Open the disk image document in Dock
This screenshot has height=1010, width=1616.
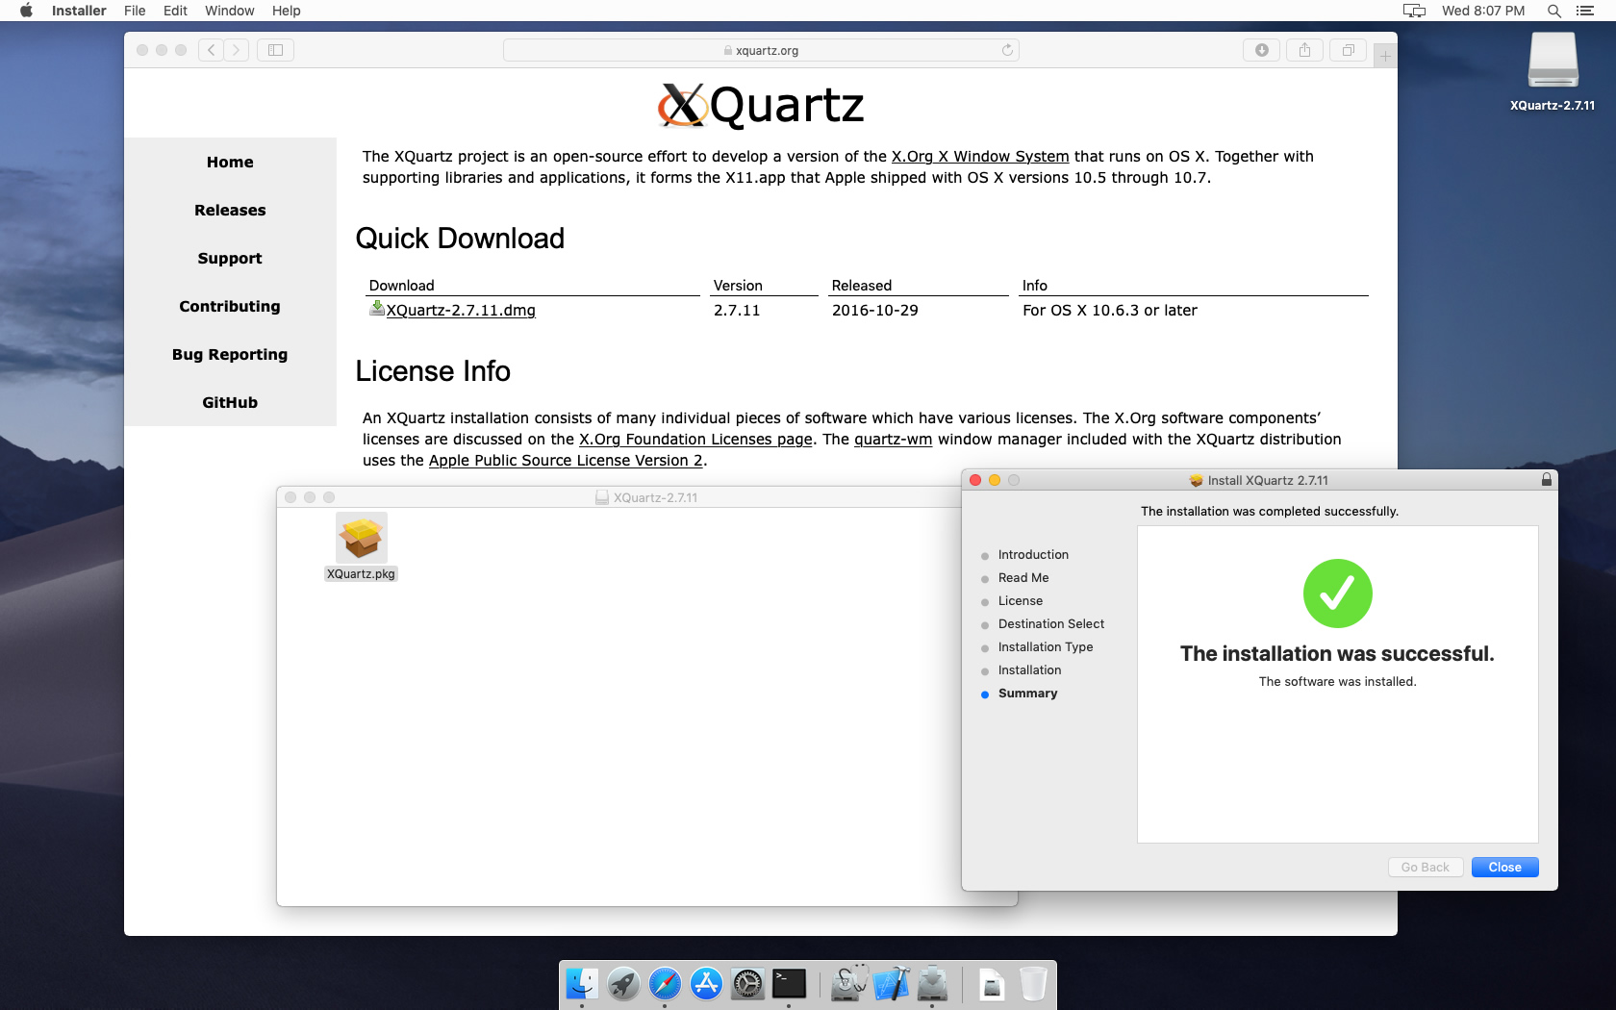992,984
